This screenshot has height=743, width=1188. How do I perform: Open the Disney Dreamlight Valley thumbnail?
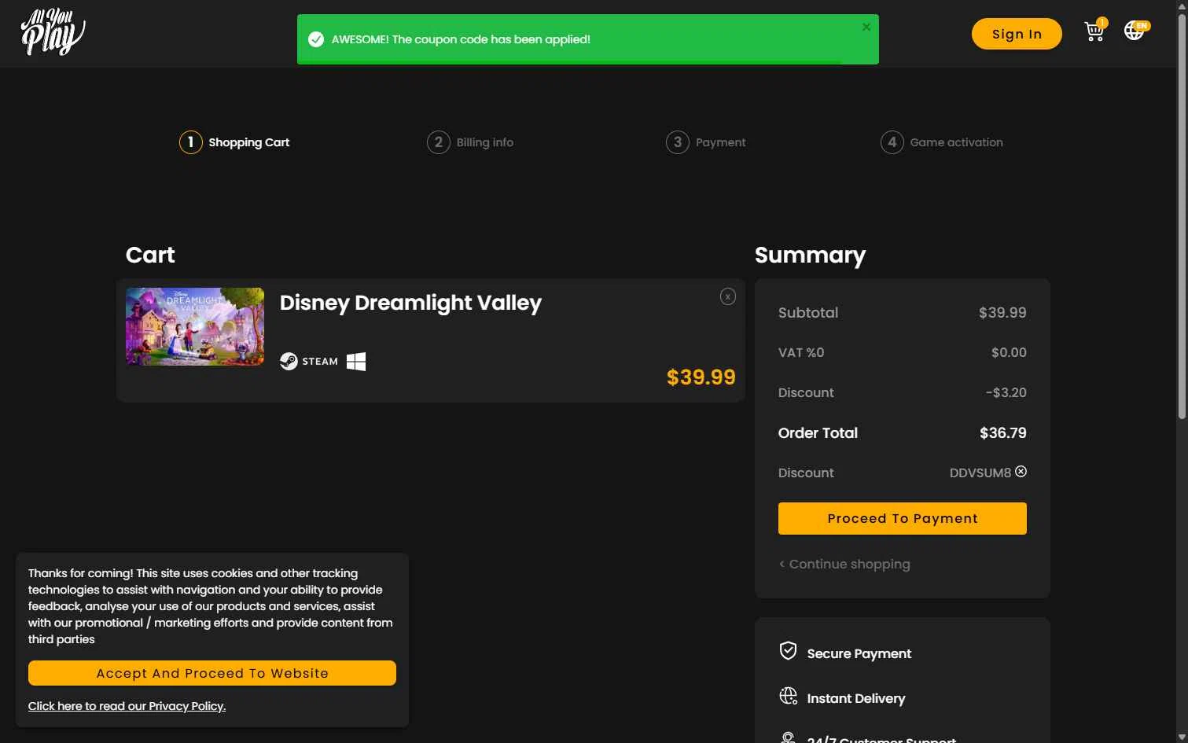pos(195,326)
